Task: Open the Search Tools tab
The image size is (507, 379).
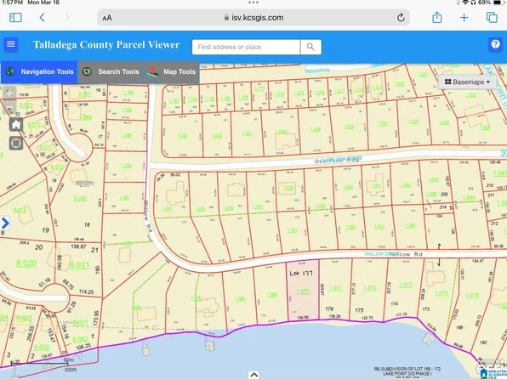Action: [111, 71]
